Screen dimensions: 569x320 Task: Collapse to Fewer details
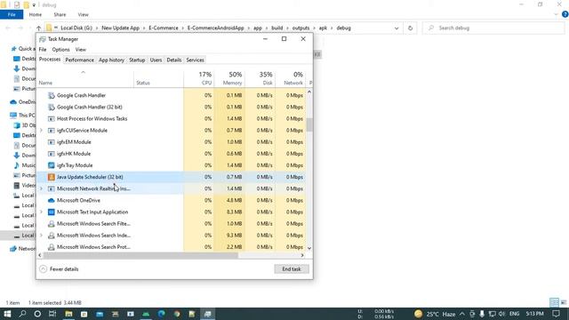60,269
